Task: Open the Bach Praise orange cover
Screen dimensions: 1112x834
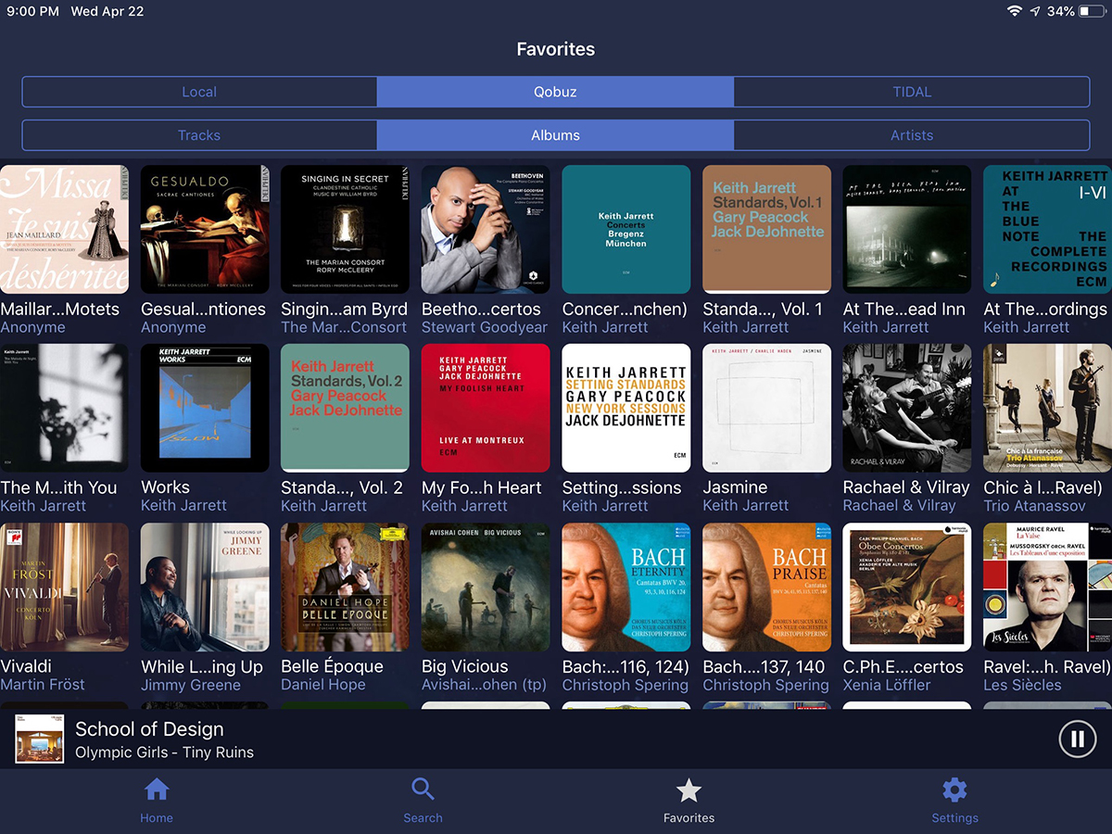Action: point(767,588)
